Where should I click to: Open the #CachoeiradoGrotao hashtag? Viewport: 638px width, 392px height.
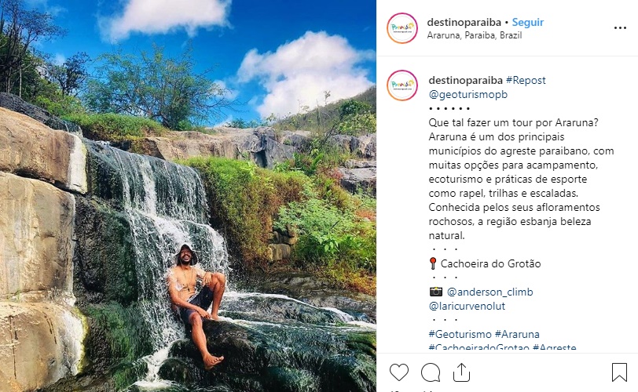(479, 347)
